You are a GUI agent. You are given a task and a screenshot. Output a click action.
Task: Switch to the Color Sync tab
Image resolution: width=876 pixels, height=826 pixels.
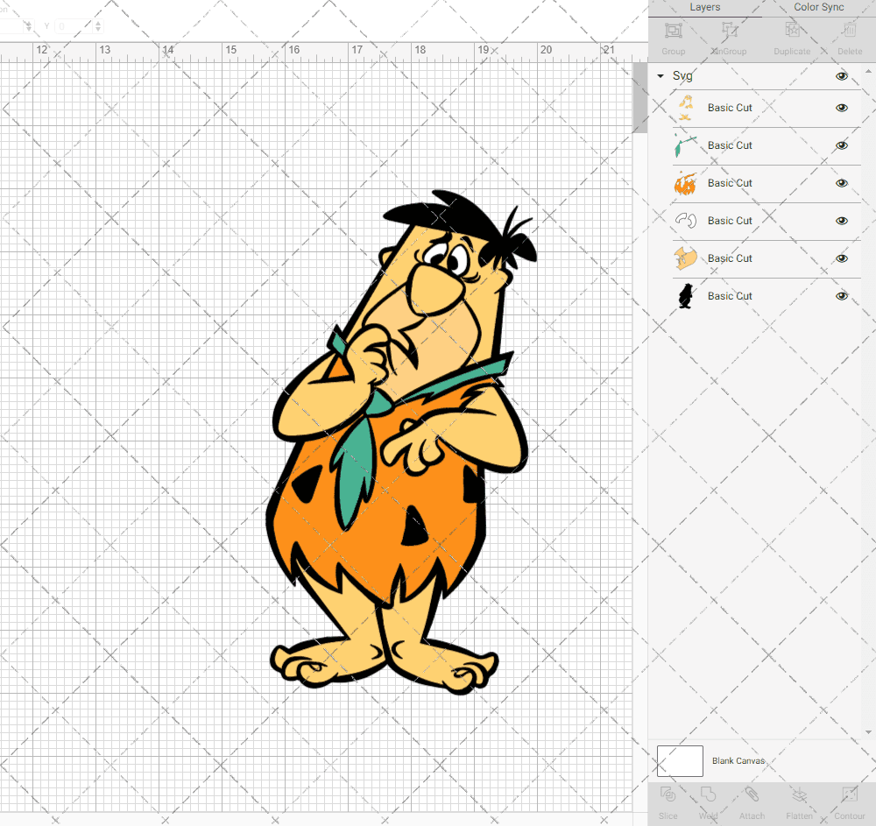coord(818,7)
